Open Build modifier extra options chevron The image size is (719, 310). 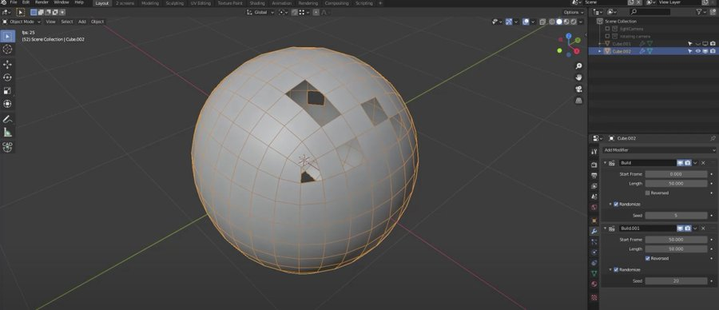click(x=695, y=163)
